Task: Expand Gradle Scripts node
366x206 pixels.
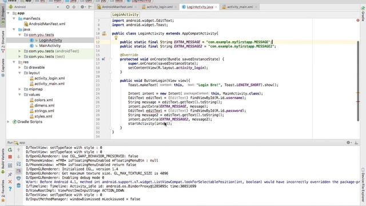Action: pyautogui.click(x=9, y=122)
